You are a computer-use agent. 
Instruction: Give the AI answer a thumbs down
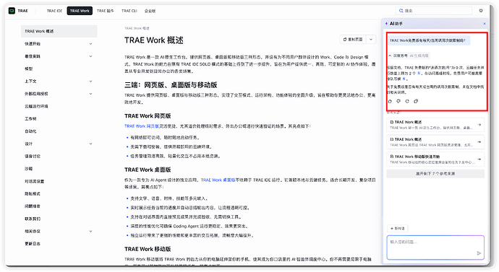pyautogui.click(x=398, y=101)
